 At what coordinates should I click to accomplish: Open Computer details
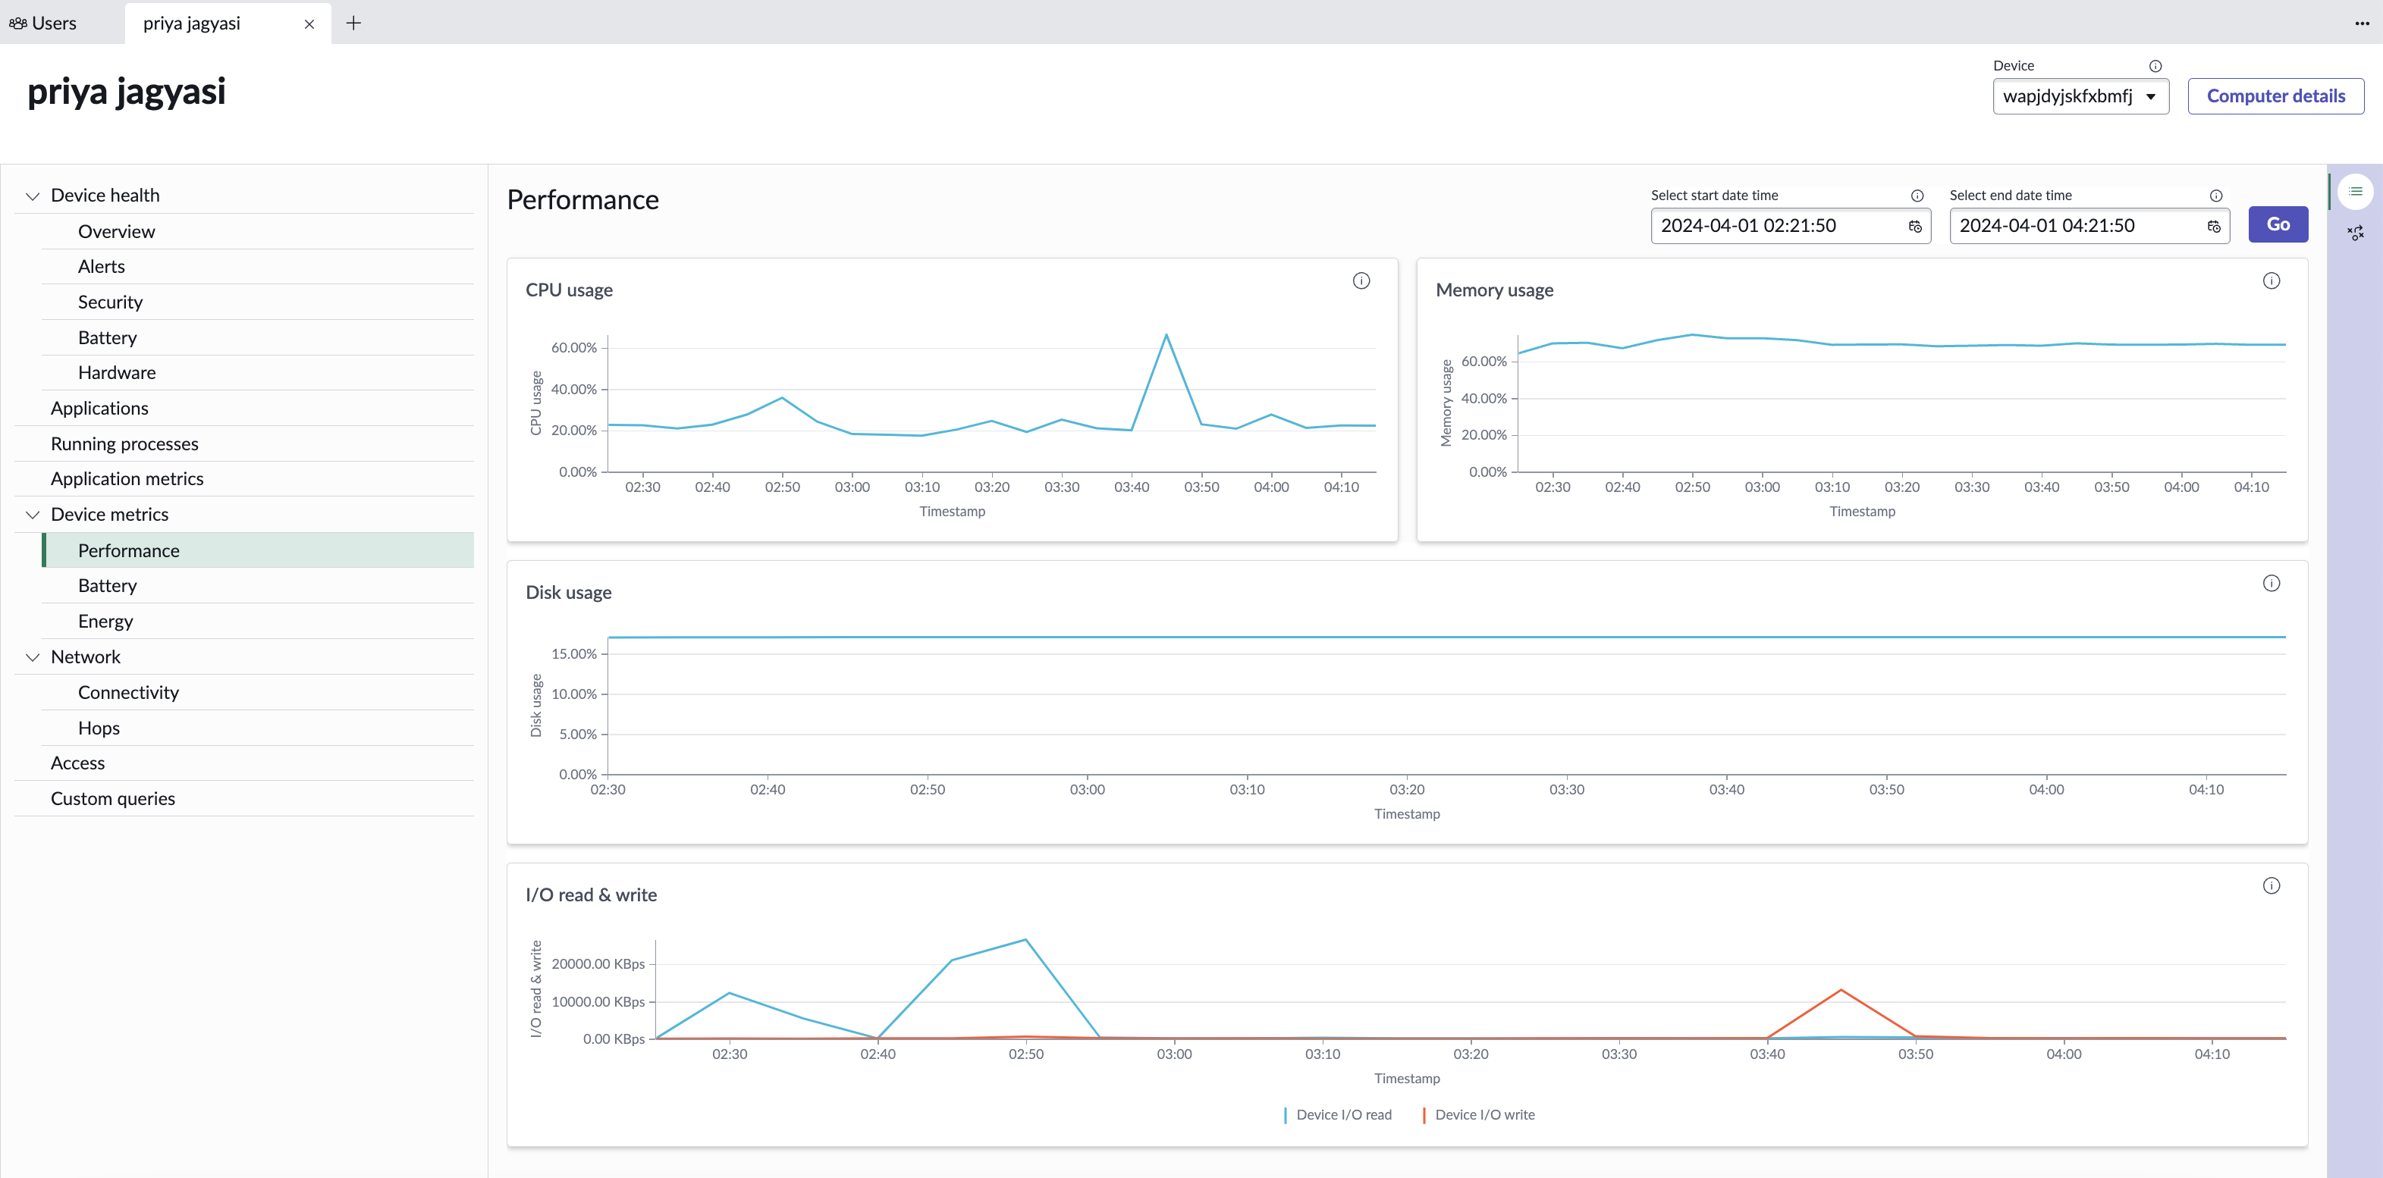point(2275,96)
